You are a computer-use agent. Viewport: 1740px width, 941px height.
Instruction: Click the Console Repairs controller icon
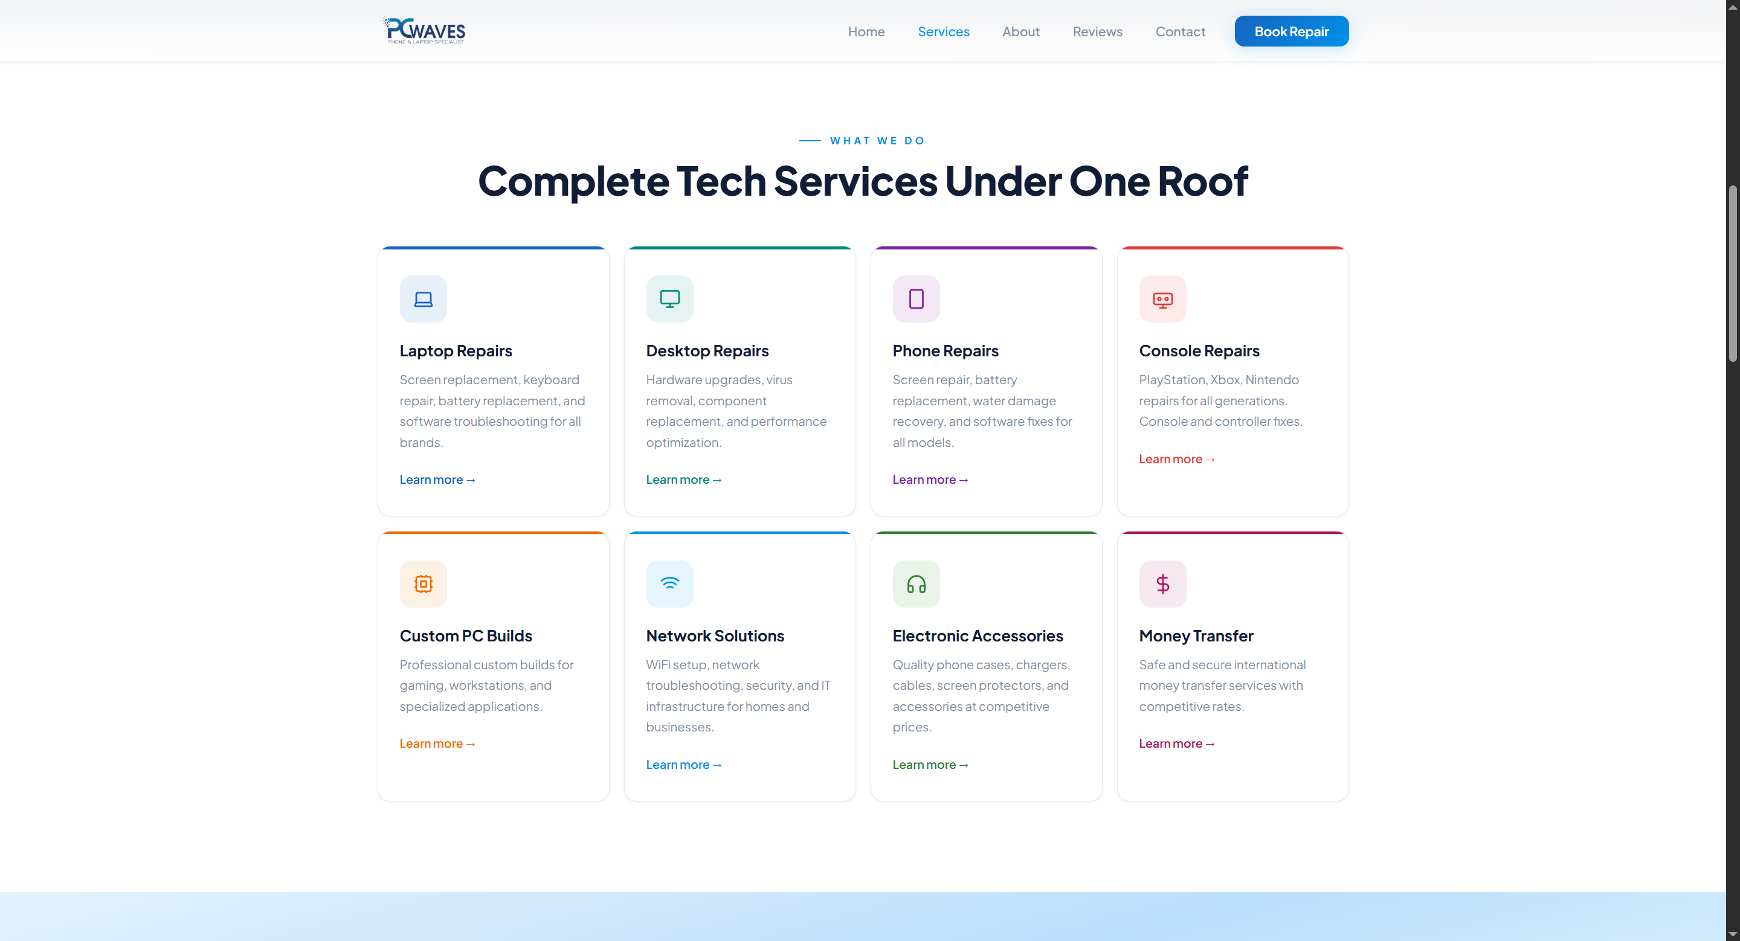1162,298
